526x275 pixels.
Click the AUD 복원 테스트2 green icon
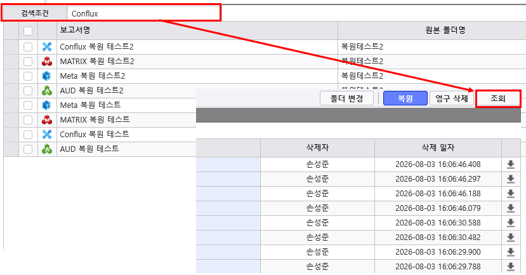coord(47,91)
